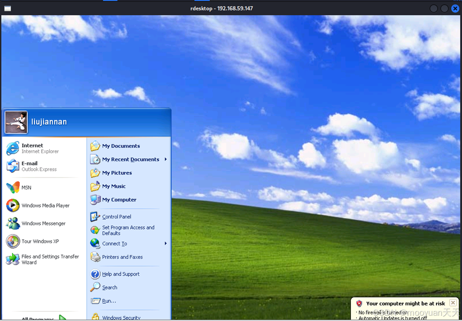Click the 'Windows Media Player' label

tap(45, 205)
